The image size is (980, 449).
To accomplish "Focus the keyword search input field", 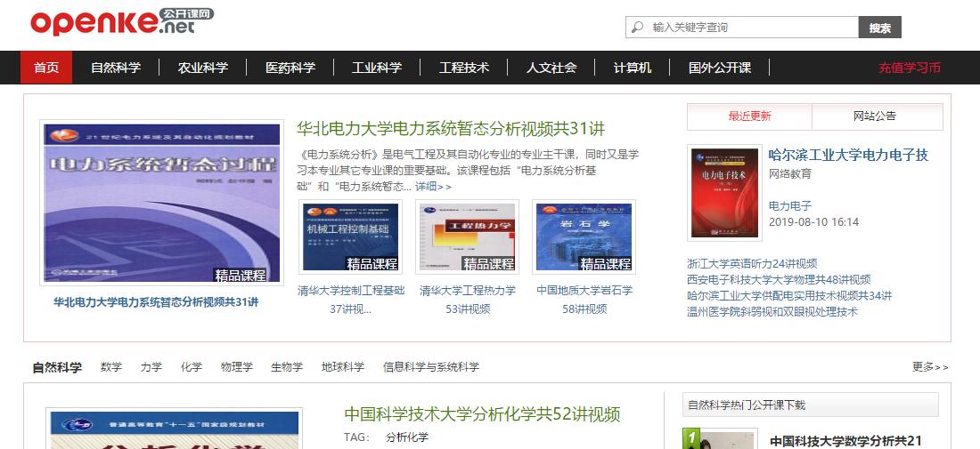I will [742, 28].
